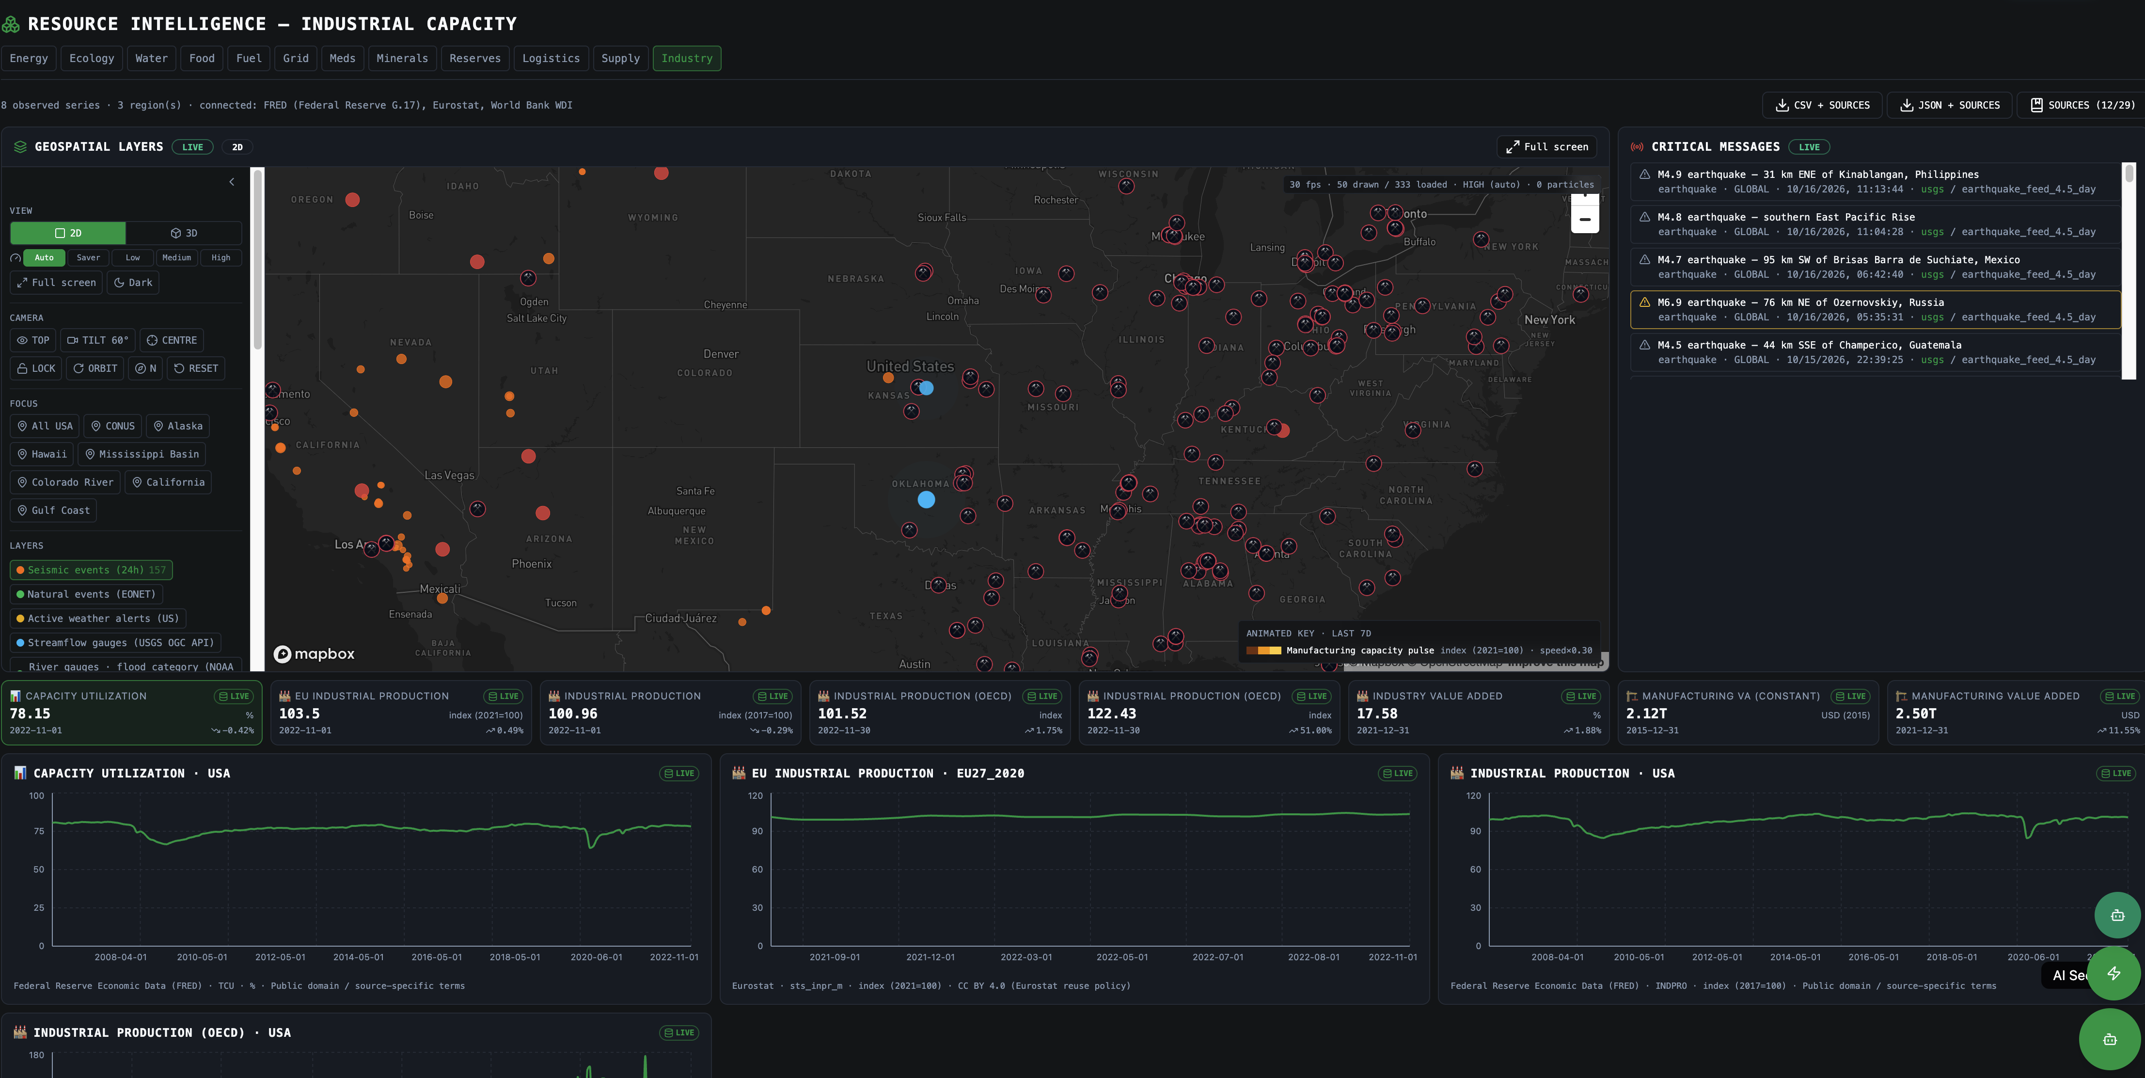Click the upper teal robot floating button
This screenshot has width=2145, height=1078.
[x=2117, y=915]
